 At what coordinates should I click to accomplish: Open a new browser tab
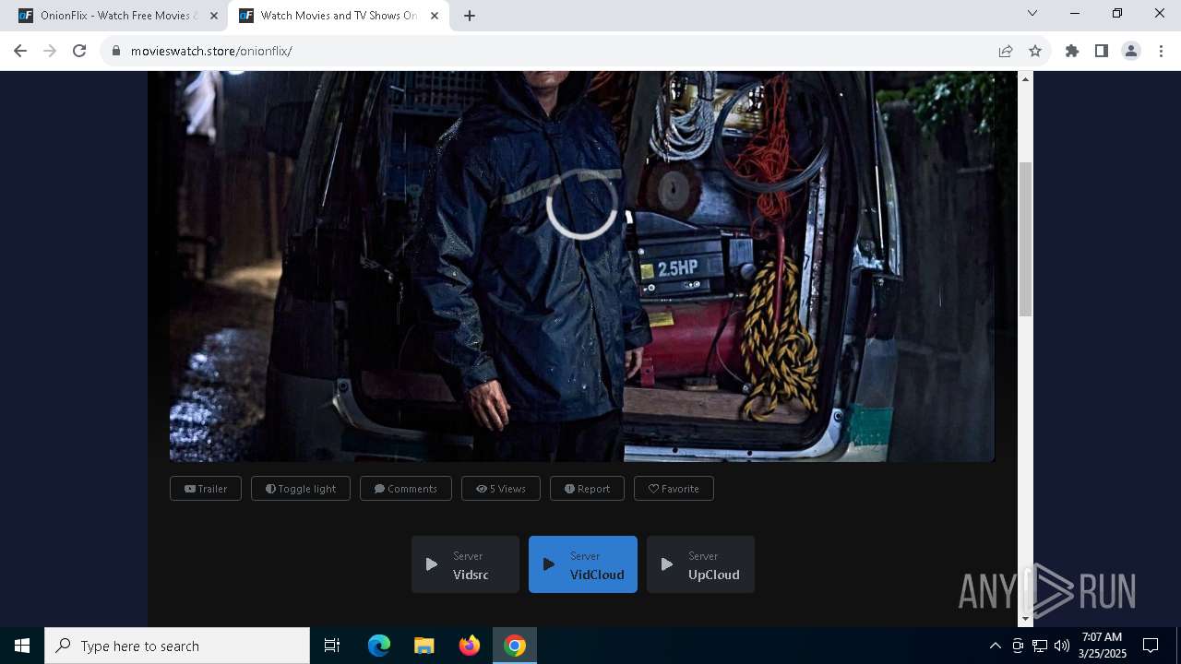(470, 16)
